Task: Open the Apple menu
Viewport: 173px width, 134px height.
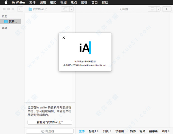Action: click(6, 2)
